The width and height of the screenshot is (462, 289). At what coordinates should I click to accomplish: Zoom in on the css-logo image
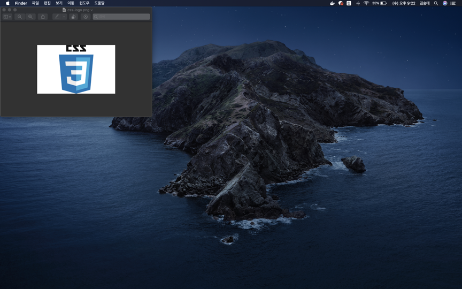pyautogui.click(x=30, y=17)
